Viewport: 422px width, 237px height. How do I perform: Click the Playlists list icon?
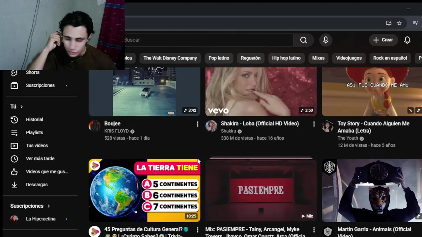14,133
